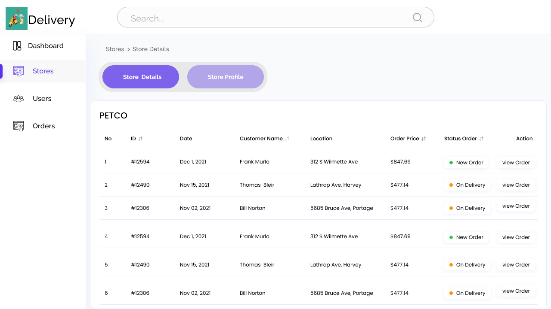Click the Stores sidebar icon

click(x=19, y=71)
